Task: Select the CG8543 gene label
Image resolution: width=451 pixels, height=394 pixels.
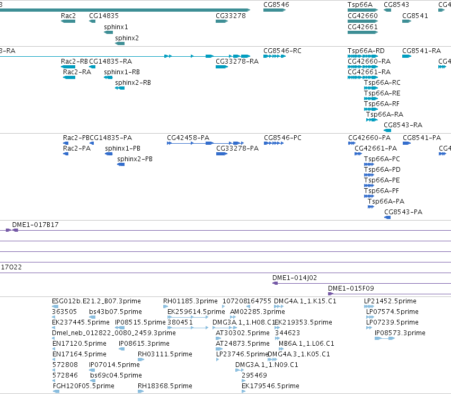Action: coord(396,5)
